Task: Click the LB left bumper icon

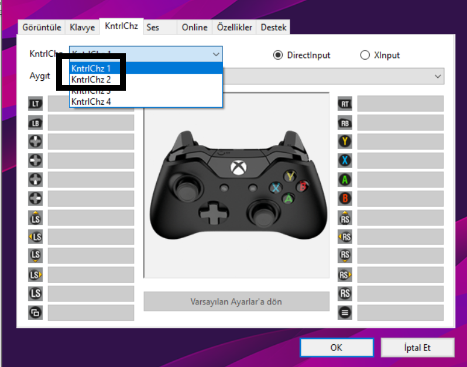Action: pos(36,123)
